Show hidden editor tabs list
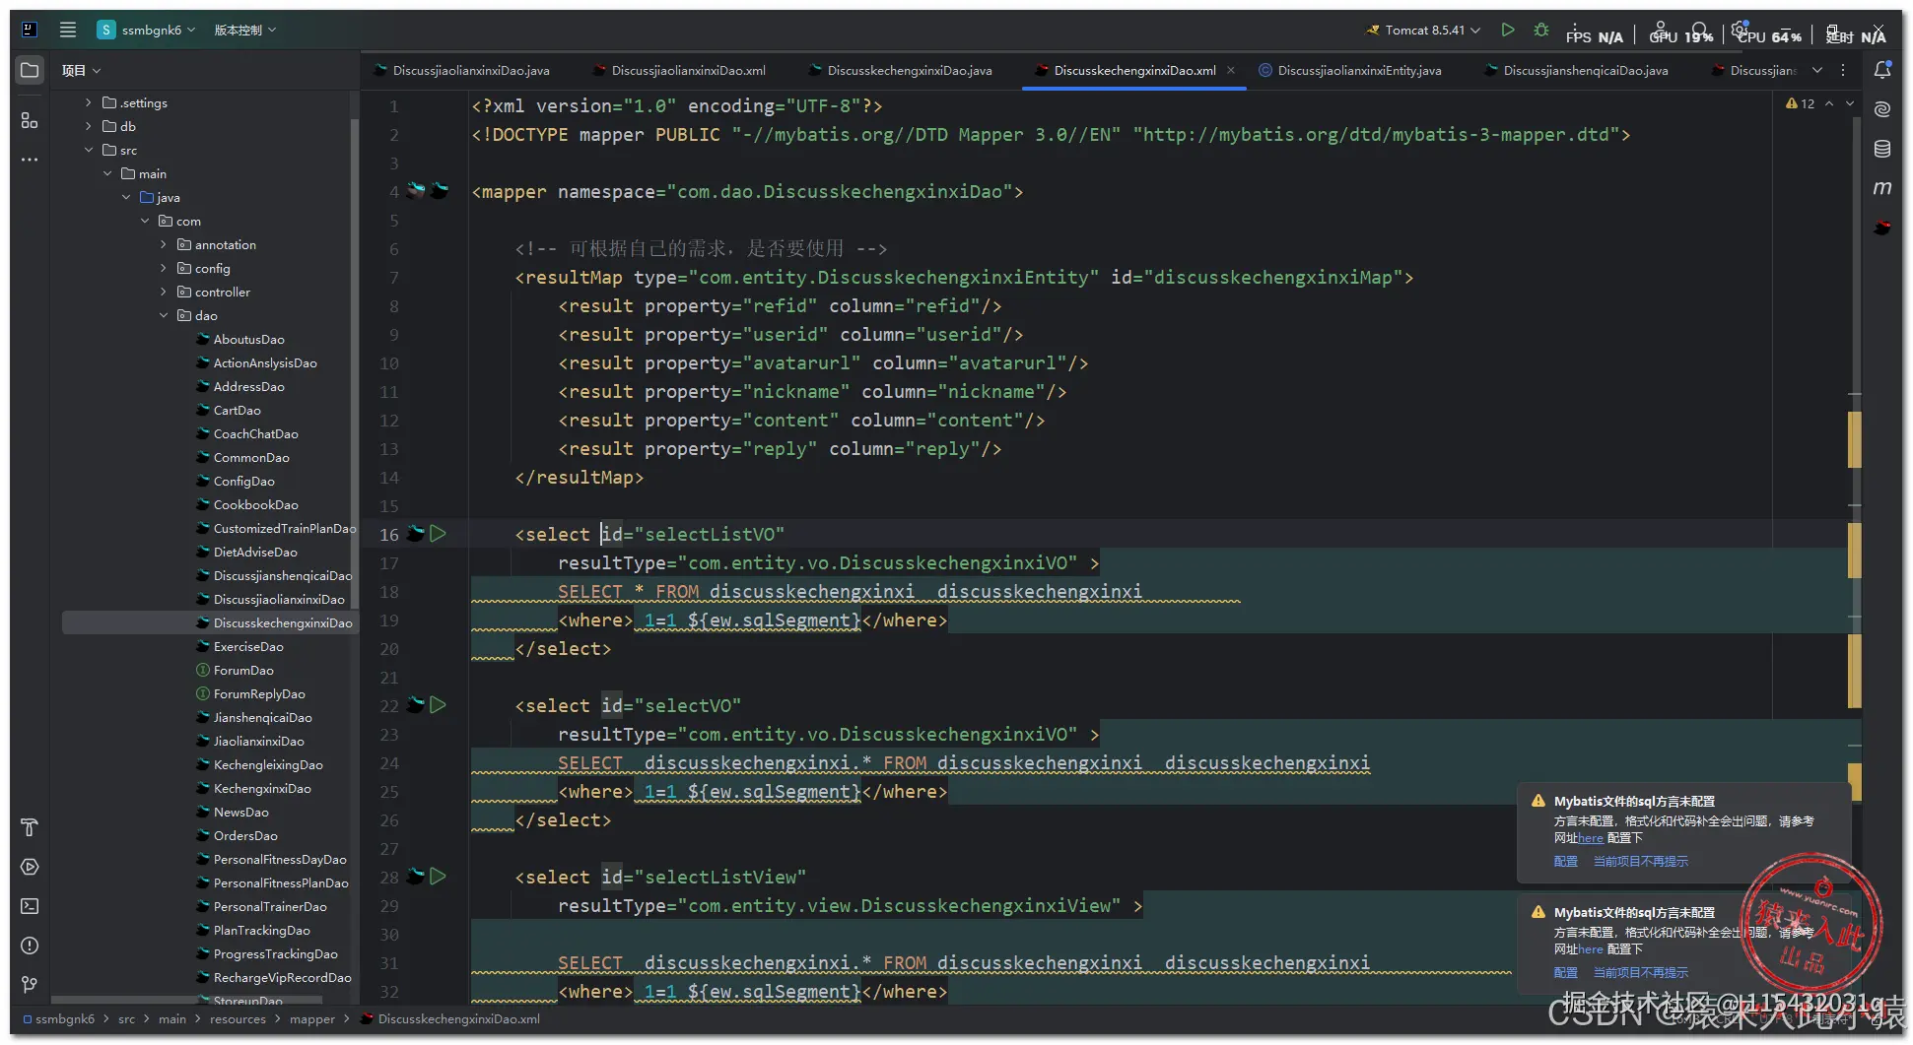 point(1817,70)
